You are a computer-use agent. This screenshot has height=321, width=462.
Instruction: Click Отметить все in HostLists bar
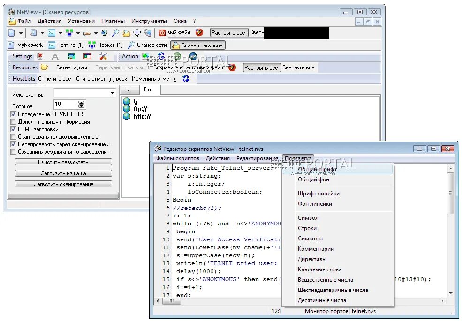[x=54, y=79]
